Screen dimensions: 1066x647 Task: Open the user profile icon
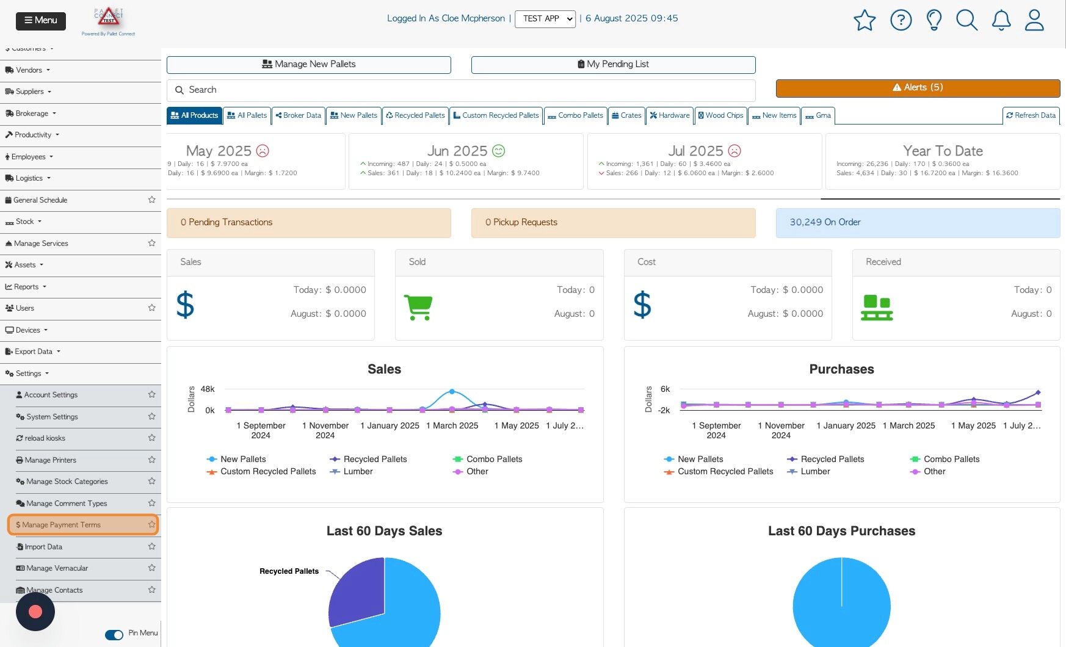click(x=1034, y=20)
